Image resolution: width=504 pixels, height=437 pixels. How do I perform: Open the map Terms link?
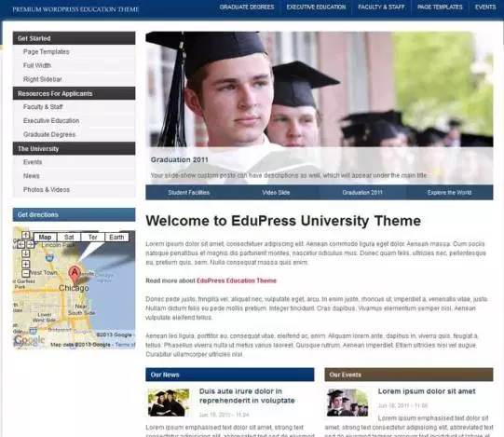pos(125,345)
